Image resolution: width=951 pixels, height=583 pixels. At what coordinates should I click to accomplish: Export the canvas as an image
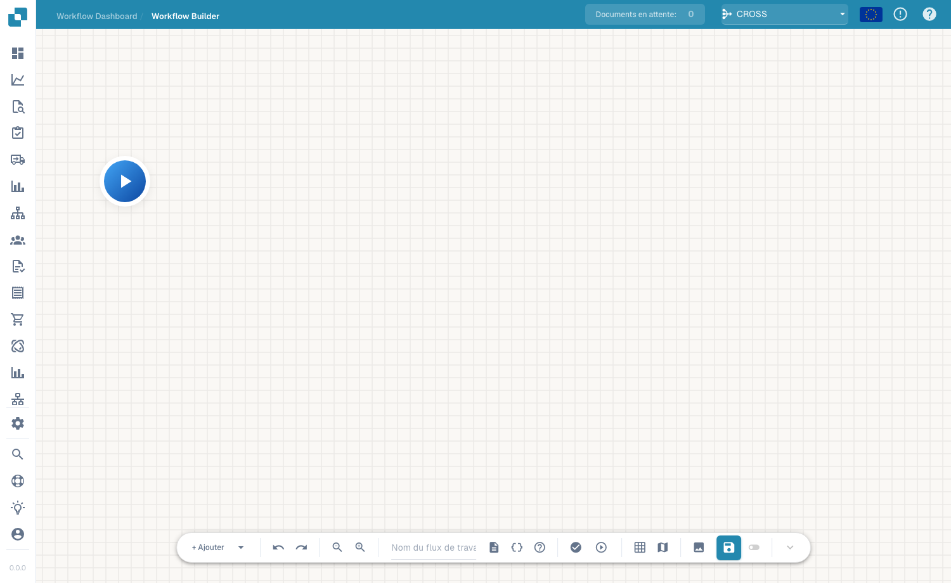[x=699, y=548]
